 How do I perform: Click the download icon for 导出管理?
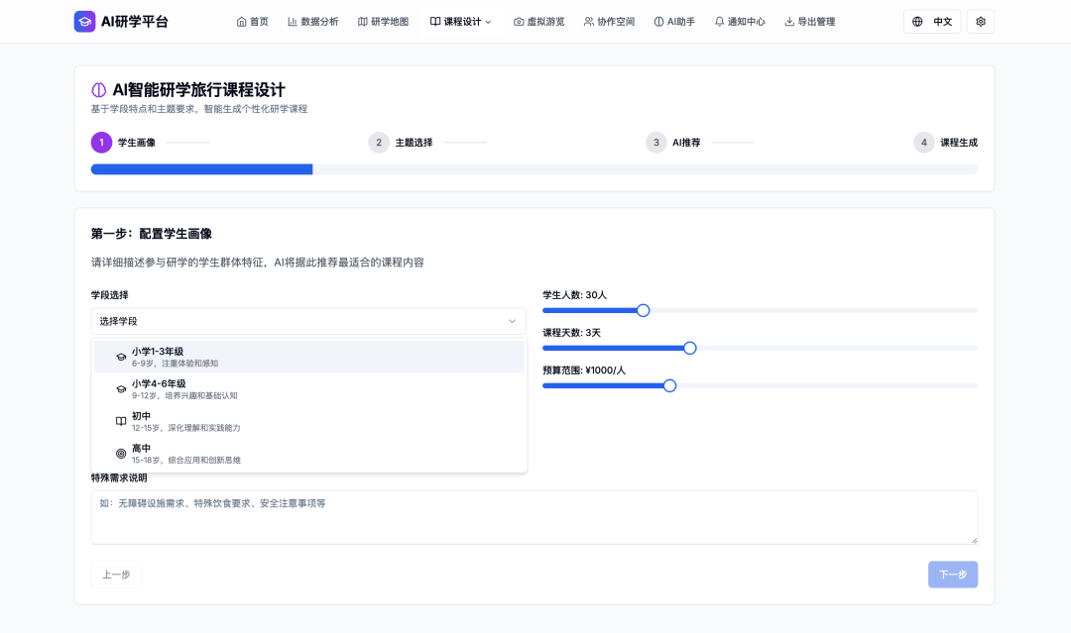(x=789, y=22)
